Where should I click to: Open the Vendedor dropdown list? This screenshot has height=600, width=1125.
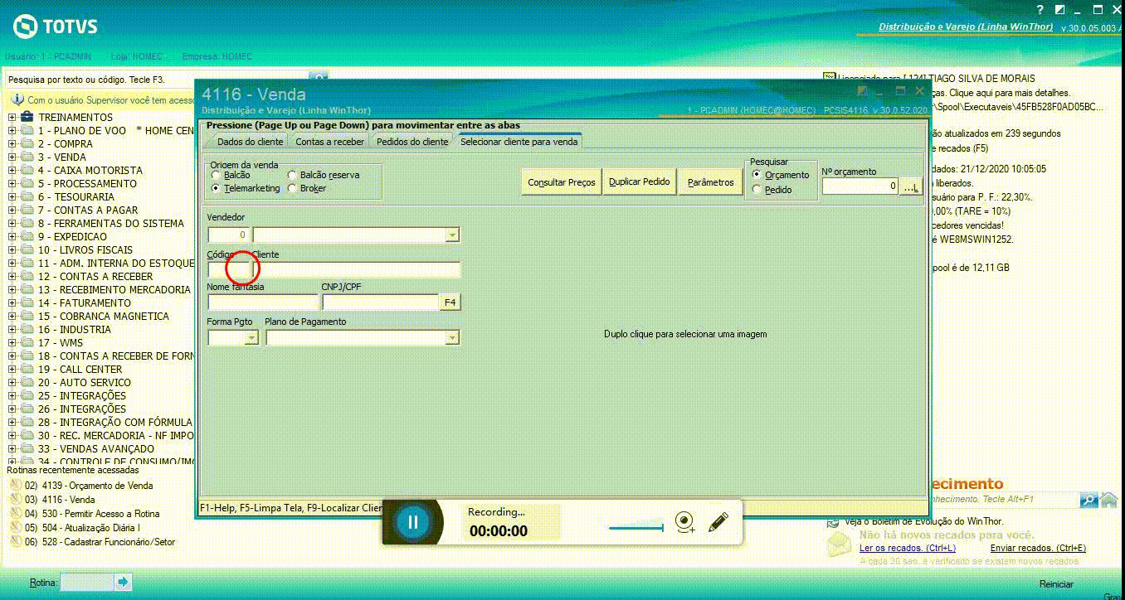click(x=452, y=235)
